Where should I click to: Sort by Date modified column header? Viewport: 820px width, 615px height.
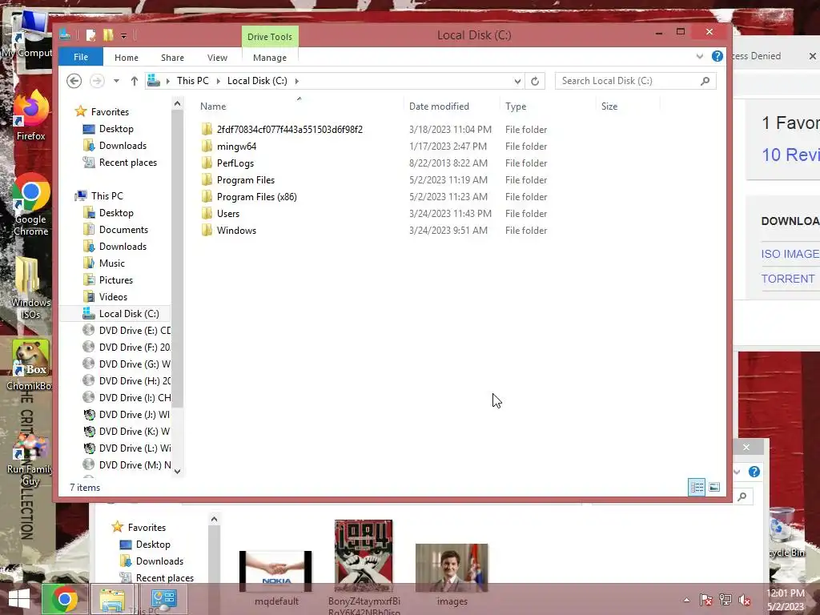[x=439, y=107]
